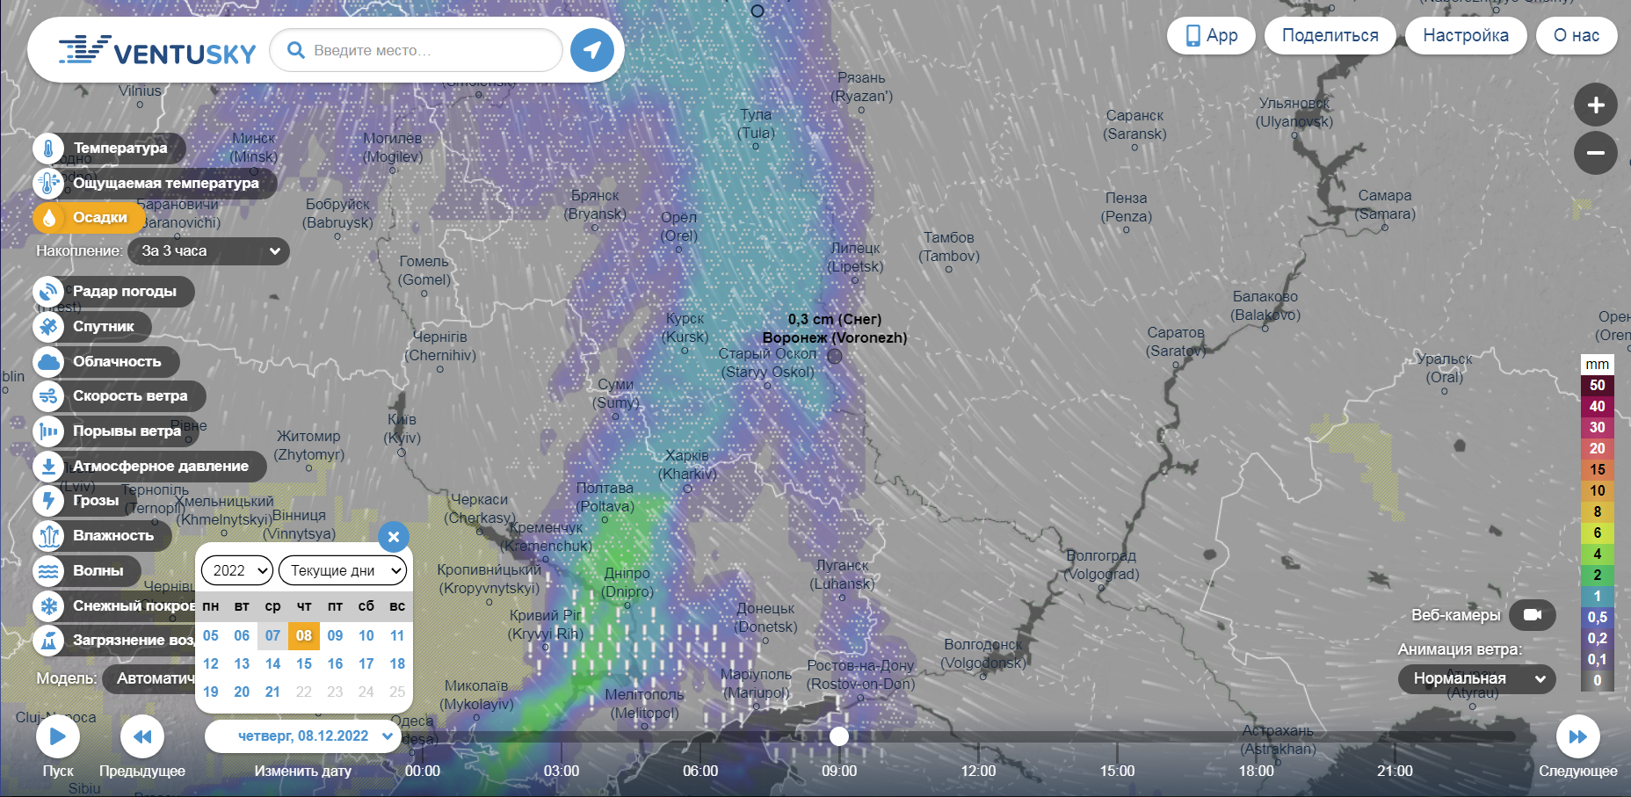Viewport: 1631px width, 797px height.
Task: Pick calendar date 05
Action: [211, 635]
